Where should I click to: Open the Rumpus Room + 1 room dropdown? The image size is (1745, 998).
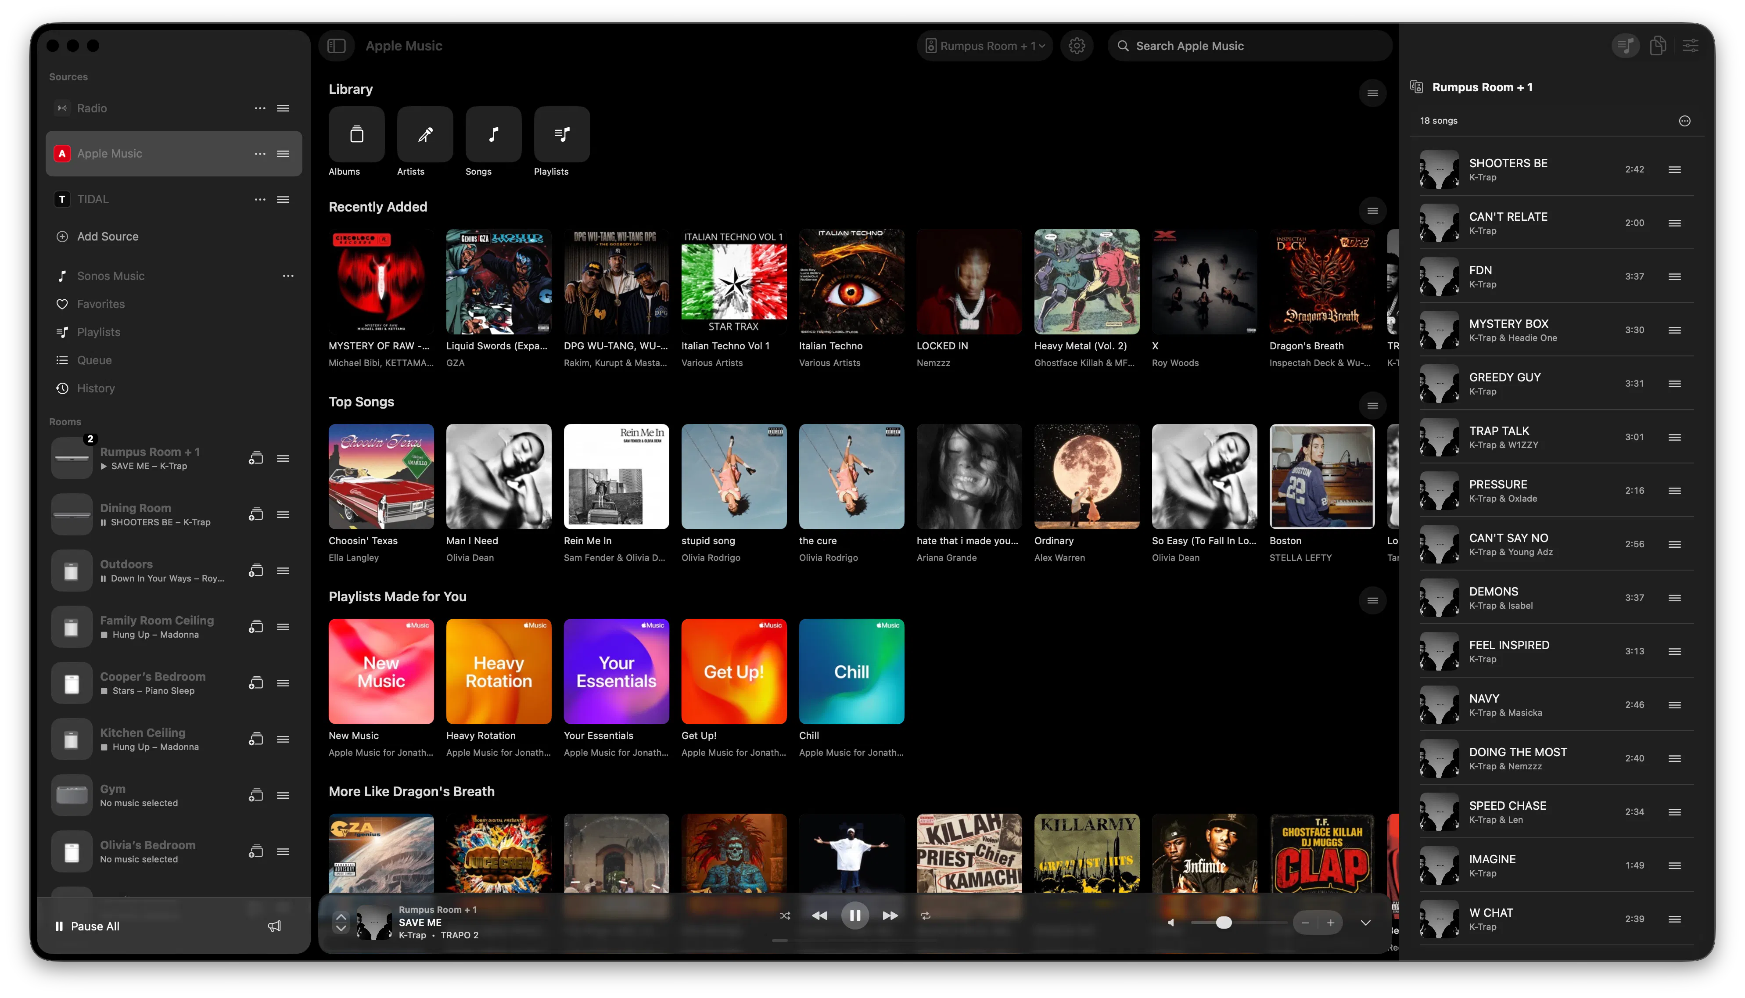(x=984, y=46)
